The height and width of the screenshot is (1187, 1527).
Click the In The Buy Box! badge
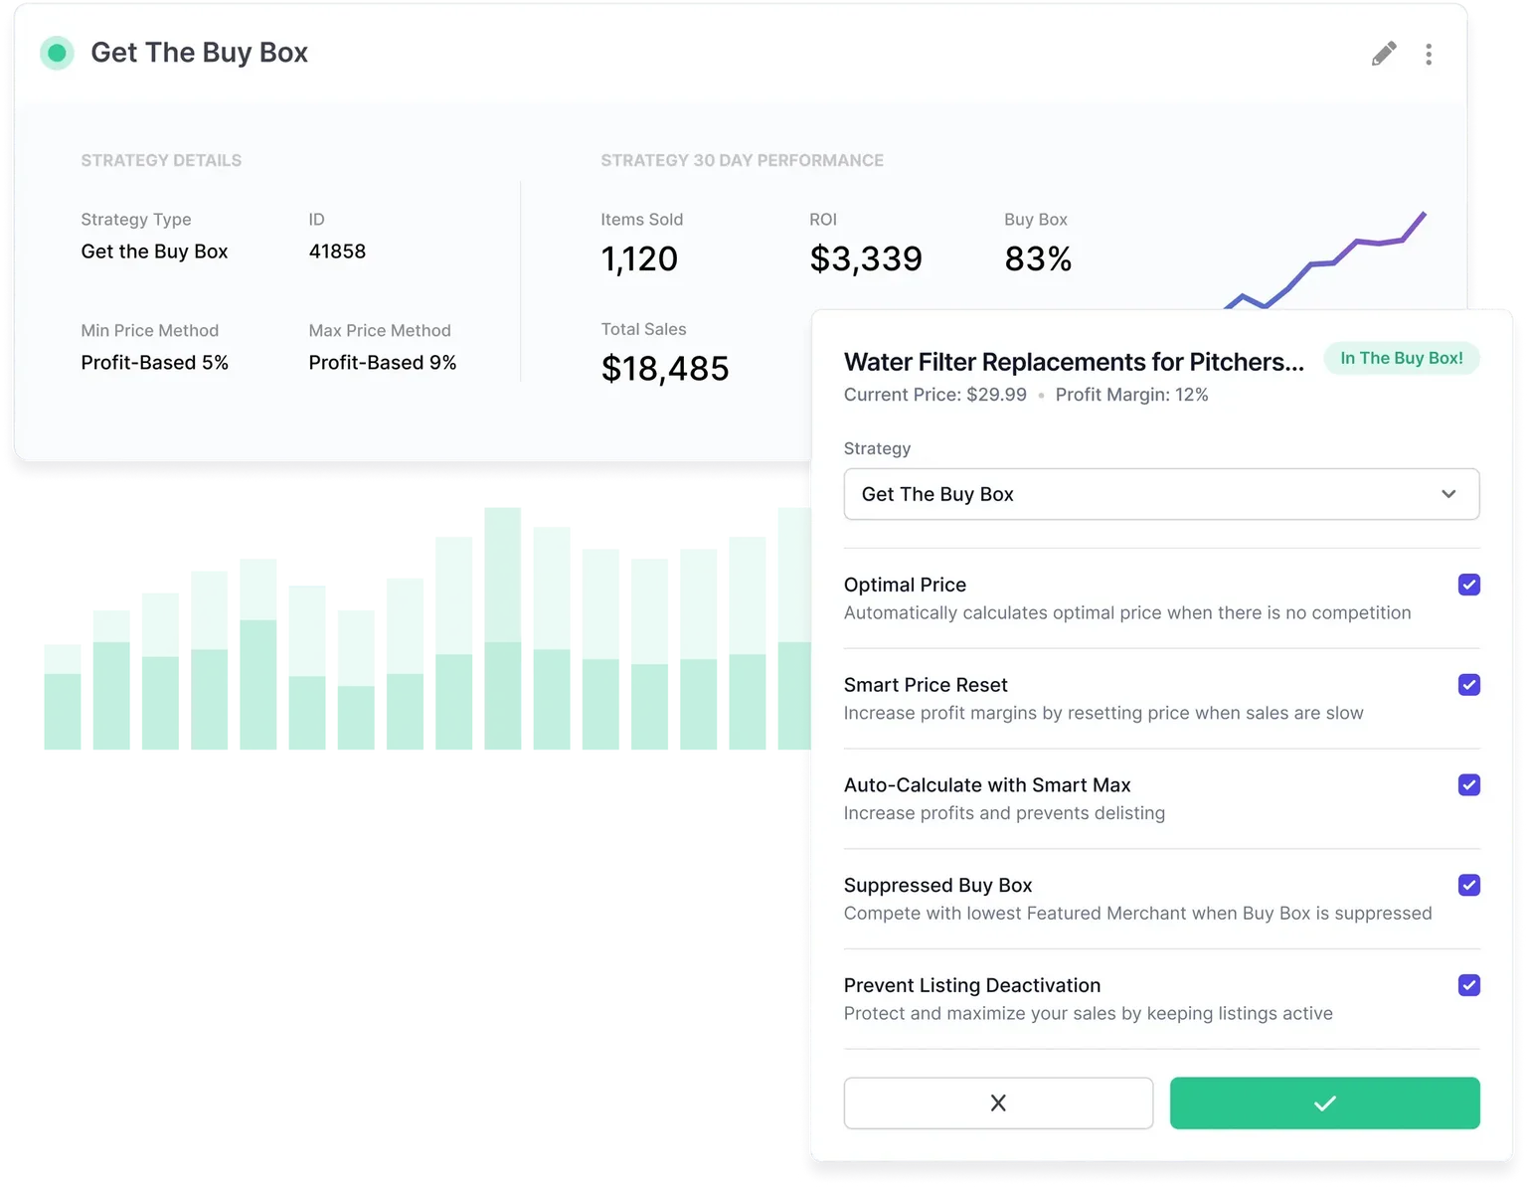pos(1401,358)
